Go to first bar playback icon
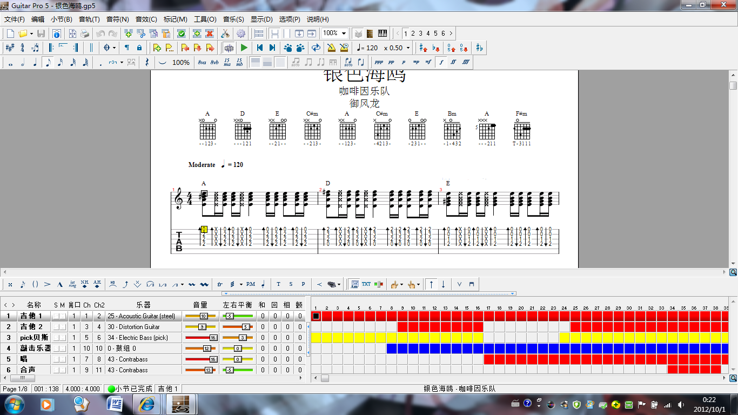Image resolution: width=738 pixels, height=415 pixels. (x=260, y=48)
